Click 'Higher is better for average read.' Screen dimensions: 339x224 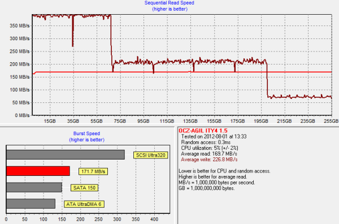point(213,177)
